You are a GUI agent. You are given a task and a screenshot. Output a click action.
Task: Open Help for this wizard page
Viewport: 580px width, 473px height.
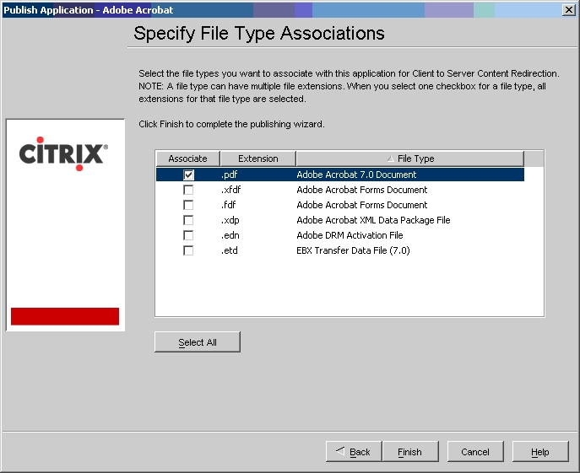tap(539, 452)
